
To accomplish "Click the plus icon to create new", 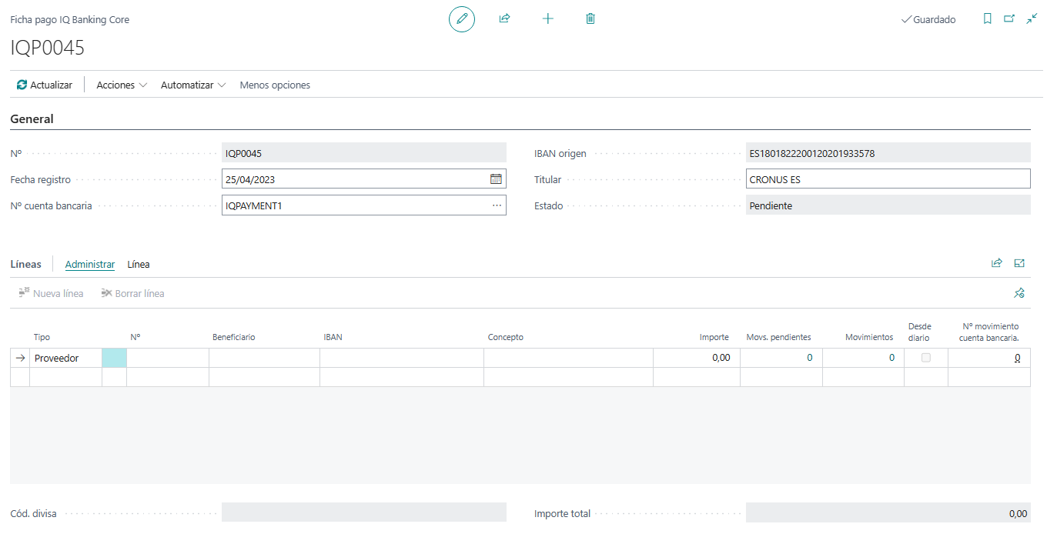I will [x=547, y=18].
